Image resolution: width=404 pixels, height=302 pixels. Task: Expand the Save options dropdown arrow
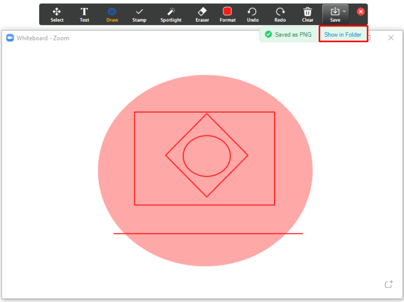344,11
